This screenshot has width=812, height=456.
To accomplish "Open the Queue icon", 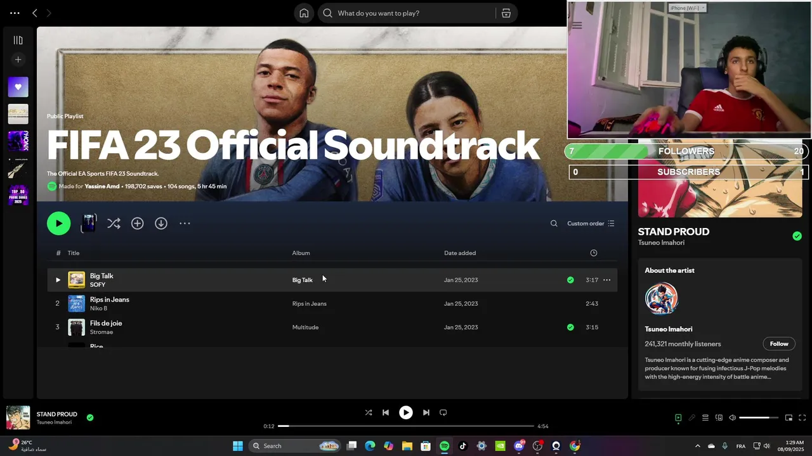I will pos(705,417).
